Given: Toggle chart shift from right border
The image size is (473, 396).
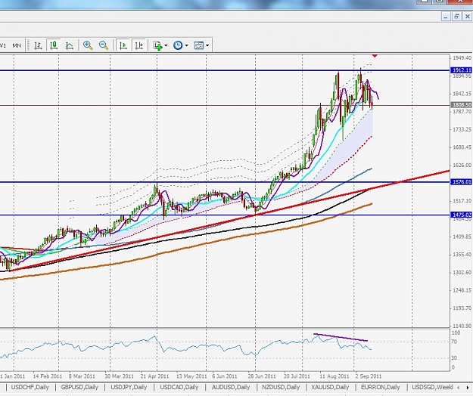Looking at the screenshot, I should pyautogui.click(x=139, y=45).
